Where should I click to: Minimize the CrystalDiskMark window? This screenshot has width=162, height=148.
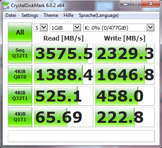tap(125, 4)
